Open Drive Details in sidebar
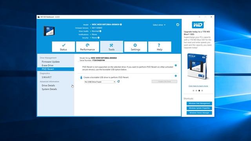The height and width of the screenshot is (141, 251). (x=48, y=85)
